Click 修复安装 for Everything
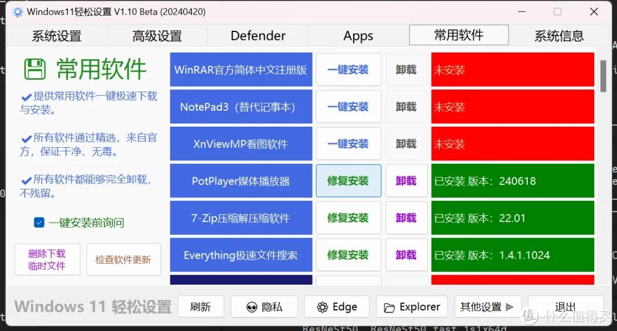The image size is (617, 331). [348, 255]
